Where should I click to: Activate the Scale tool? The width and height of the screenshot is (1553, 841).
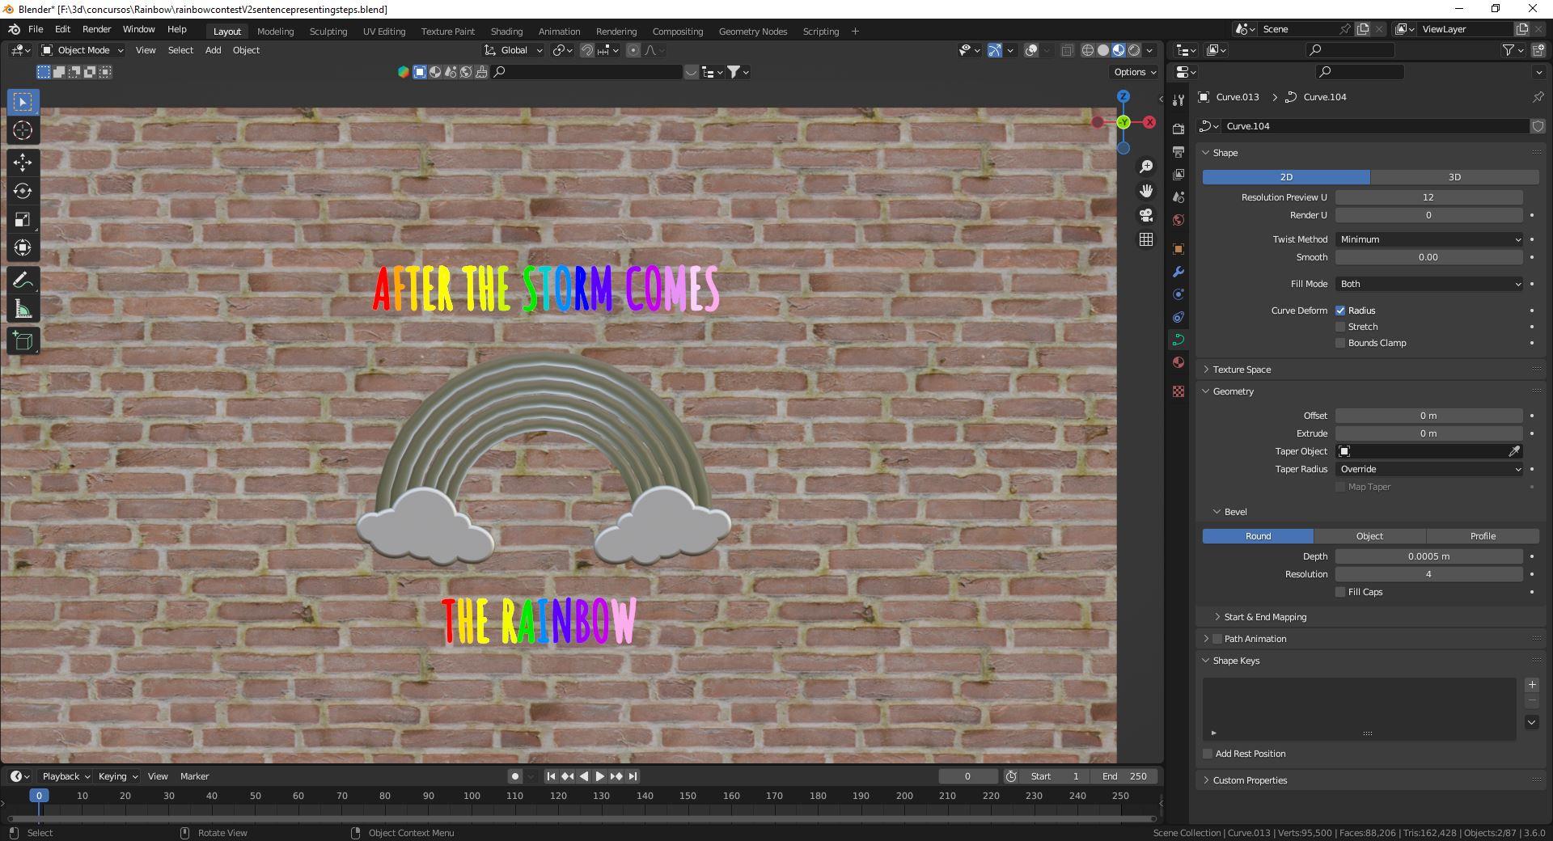(x=23, y=219)
